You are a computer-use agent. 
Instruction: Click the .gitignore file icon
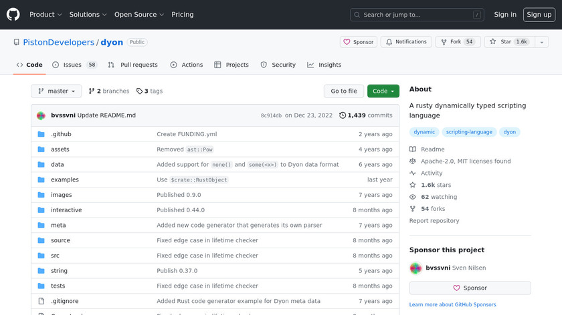[x=41, y=301]
